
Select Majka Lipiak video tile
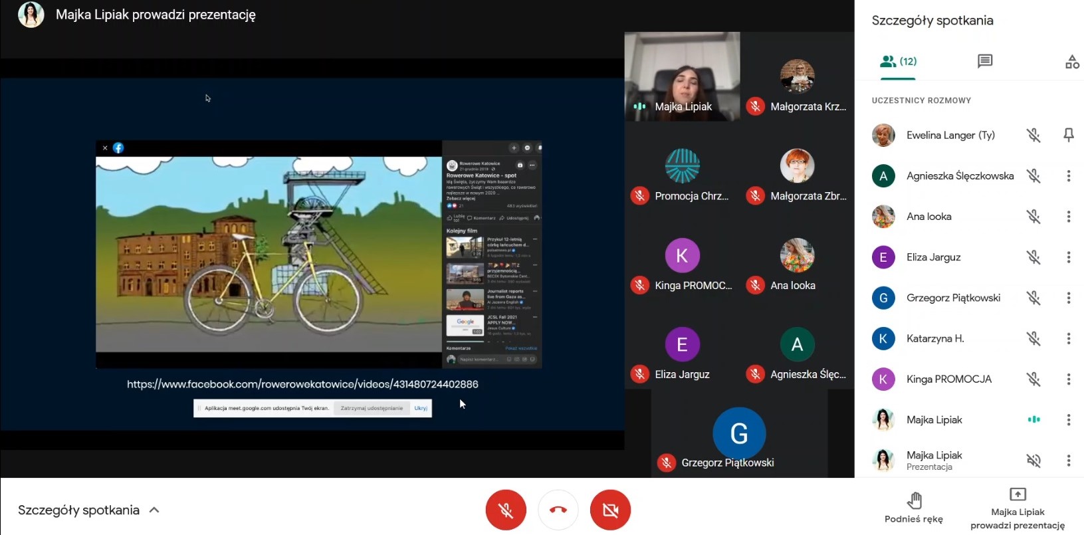tap(682, 76)
